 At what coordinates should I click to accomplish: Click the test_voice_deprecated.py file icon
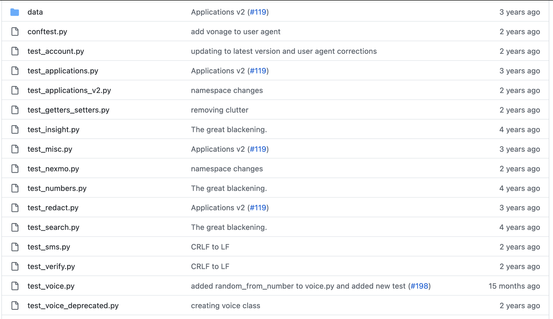(x=15, y=306)
